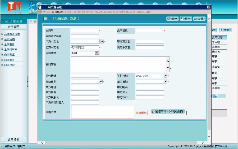This screenshot has height=149, width=238.
Task: Click the folder icon beside 当前状态
Action: [x=45, y=19]
